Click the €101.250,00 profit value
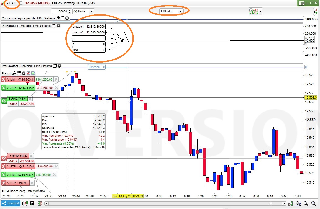Image resolution: width=320 pixels, height=209 pixels. click(x=44, y=79)
